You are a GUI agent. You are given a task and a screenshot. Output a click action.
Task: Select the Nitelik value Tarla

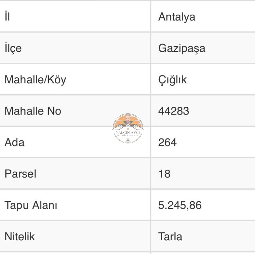point(170,236)
